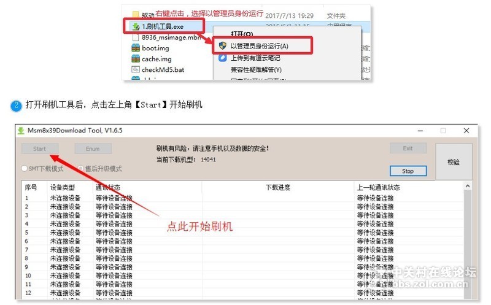491x305 pixels.
Task: Click the 驱动 folder icon
Action: pyautogui.click(x=136, y=14)
